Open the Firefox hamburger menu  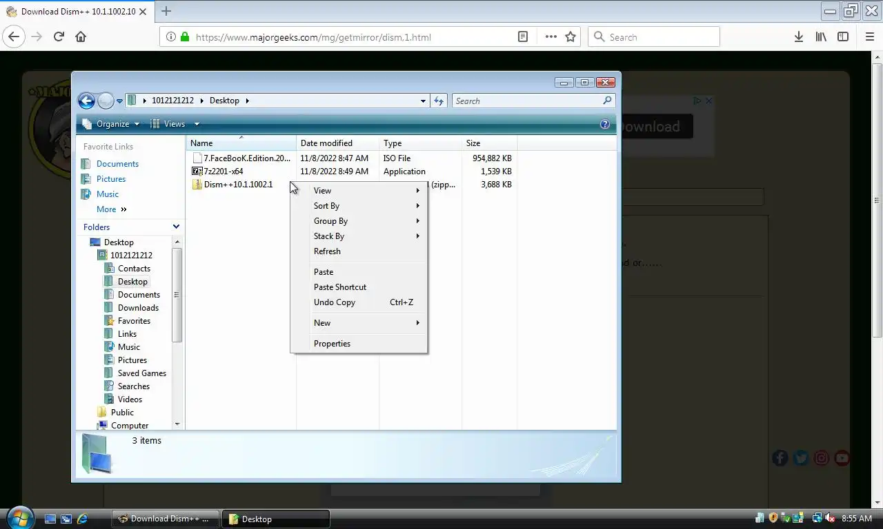click(x=870, y=37)
